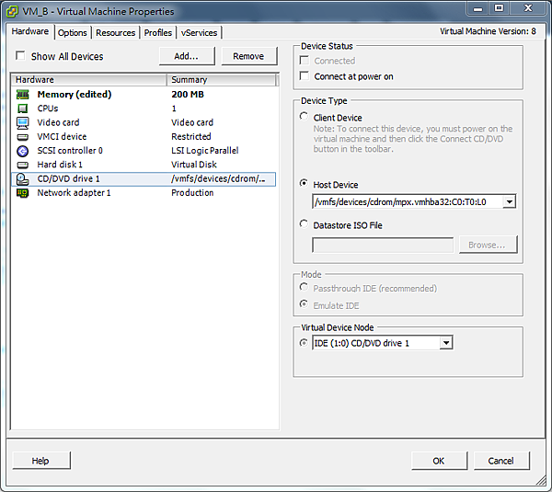Open the vServices tab

pyautogui.click(x=200, y=33)
